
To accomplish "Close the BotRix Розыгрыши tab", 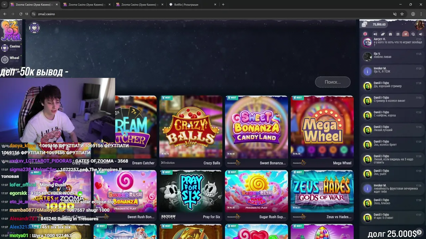I will 215,5.
